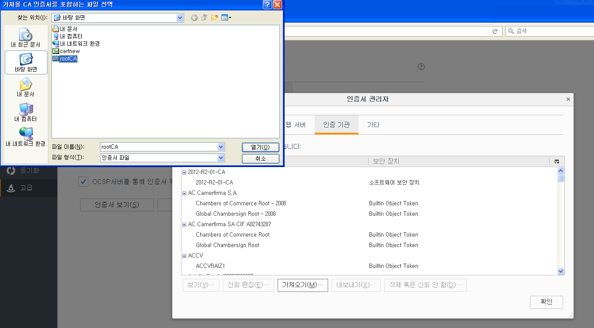The height and width of the screenshot is (328, 594).
Task: Click the 신뢰 편집 button
Action: coord(248,285)
